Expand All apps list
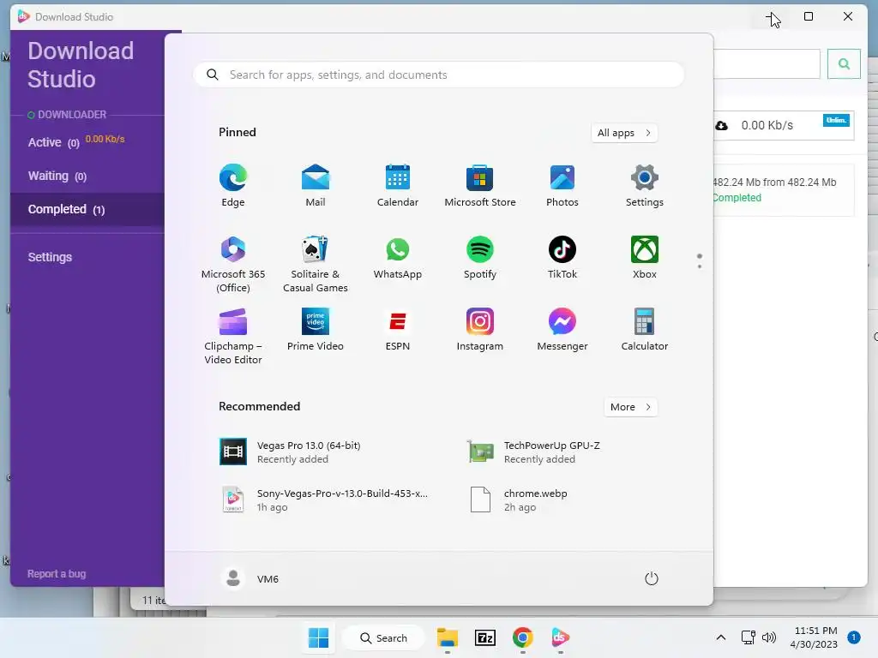878x658 pixels. pos(624,133)
